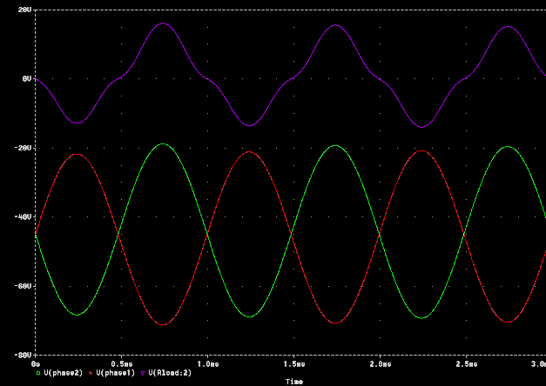Image resolution: width=546 pixels, height=386 pixels.
Task: Click the red diamond marker for U(phase1)
Action: 91,372
